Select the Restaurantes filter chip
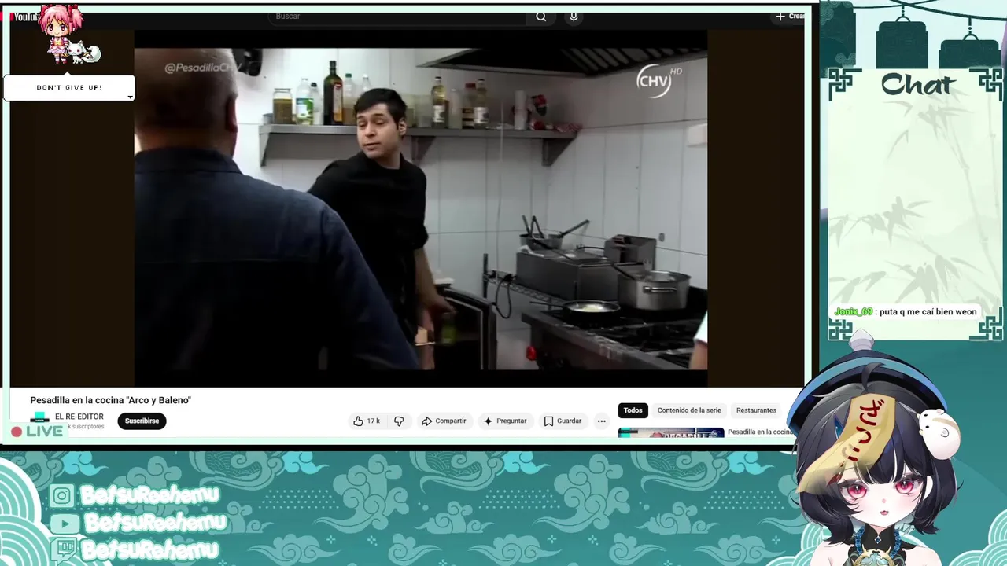Screen dimensions: 1007x566 [756, 410]
